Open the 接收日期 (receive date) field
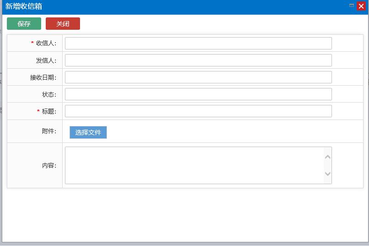The image size is (369, 246). point(198,77)
